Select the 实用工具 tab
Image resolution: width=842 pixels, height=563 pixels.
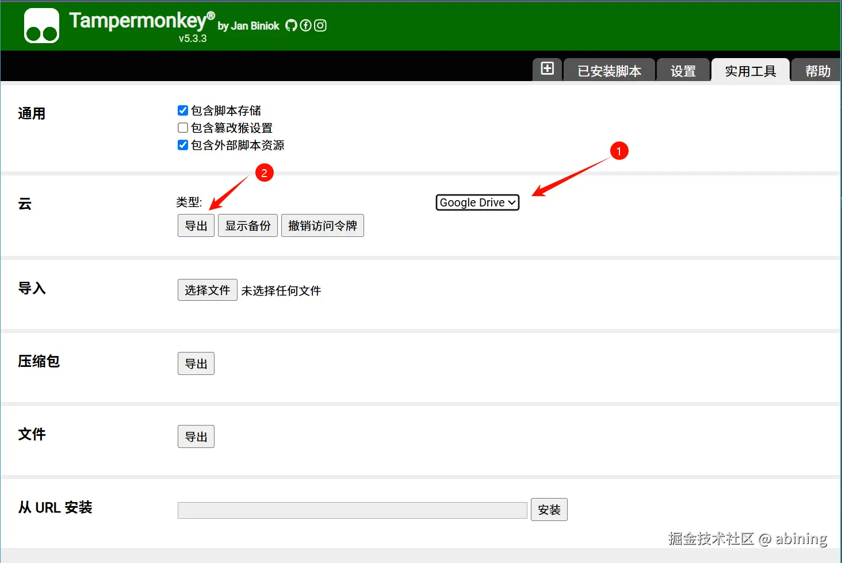coord(751,70)
